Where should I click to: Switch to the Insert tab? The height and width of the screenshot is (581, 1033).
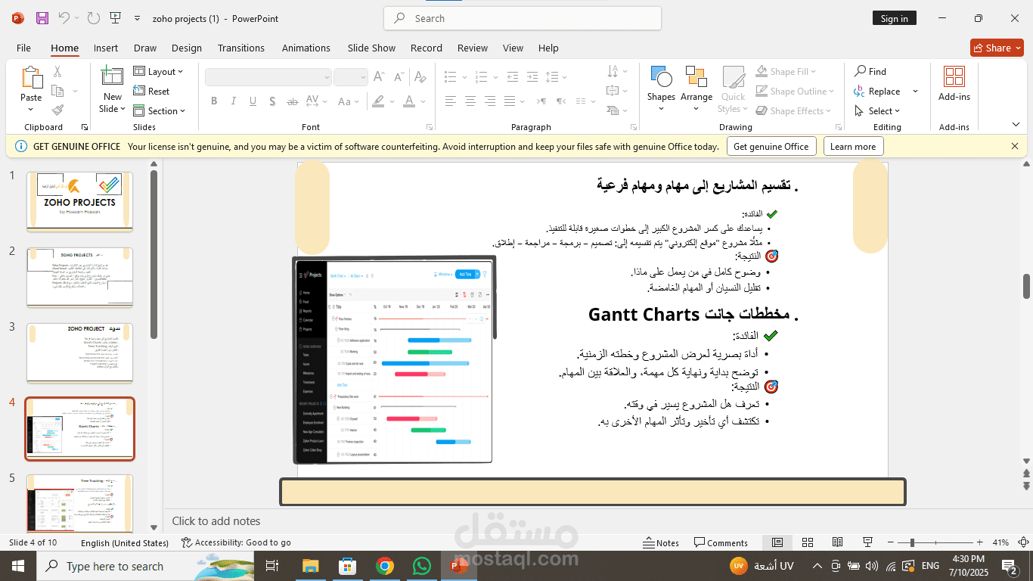[x=106, y=48]
